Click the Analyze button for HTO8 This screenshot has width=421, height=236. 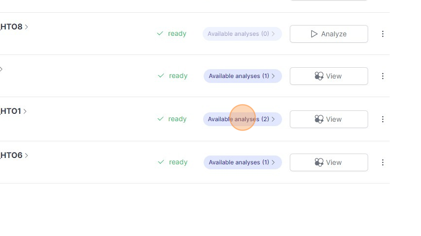pos(328,34)
